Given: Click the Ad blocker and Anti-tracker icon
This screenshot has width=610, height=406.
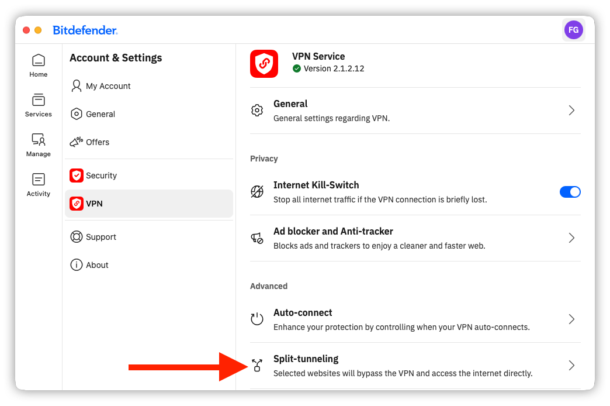Looking at the screenshot, I should pyautogui.click(x=257, y=238).
